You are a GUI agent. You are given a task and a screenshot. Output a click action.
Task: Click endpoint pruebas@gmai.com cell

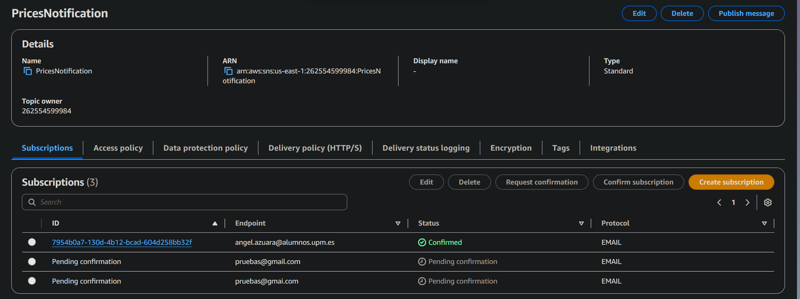pos(267,281)
